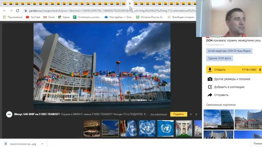Open the Ford Transit ad headline
Image resolution: width=262 pixels, height=147 pixels.
tap(37, 114)
